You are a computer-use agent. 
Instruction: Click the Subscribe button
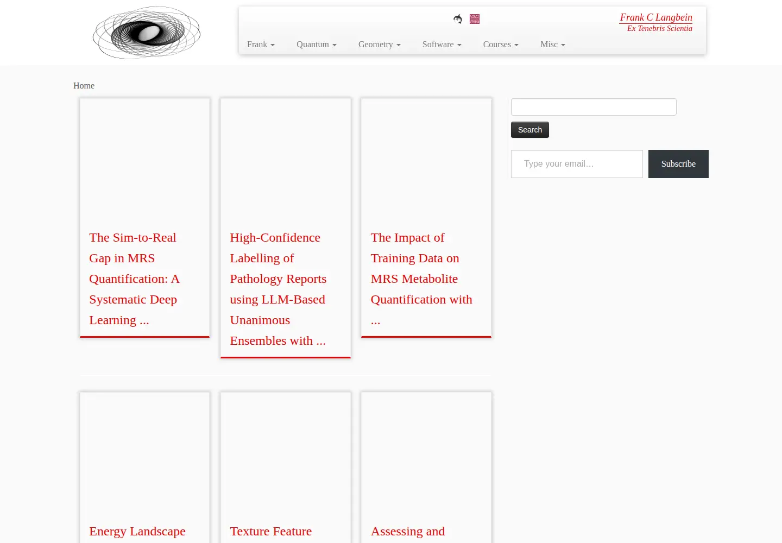point(678,164)
